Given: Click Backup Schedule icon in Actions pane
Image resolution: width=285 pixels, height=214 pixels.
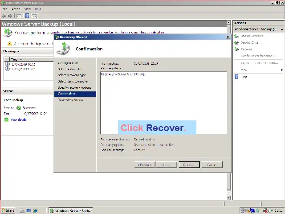Looking at the screenshot, I should 237,36.
